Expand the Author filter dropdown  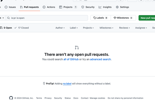(60, 28)
